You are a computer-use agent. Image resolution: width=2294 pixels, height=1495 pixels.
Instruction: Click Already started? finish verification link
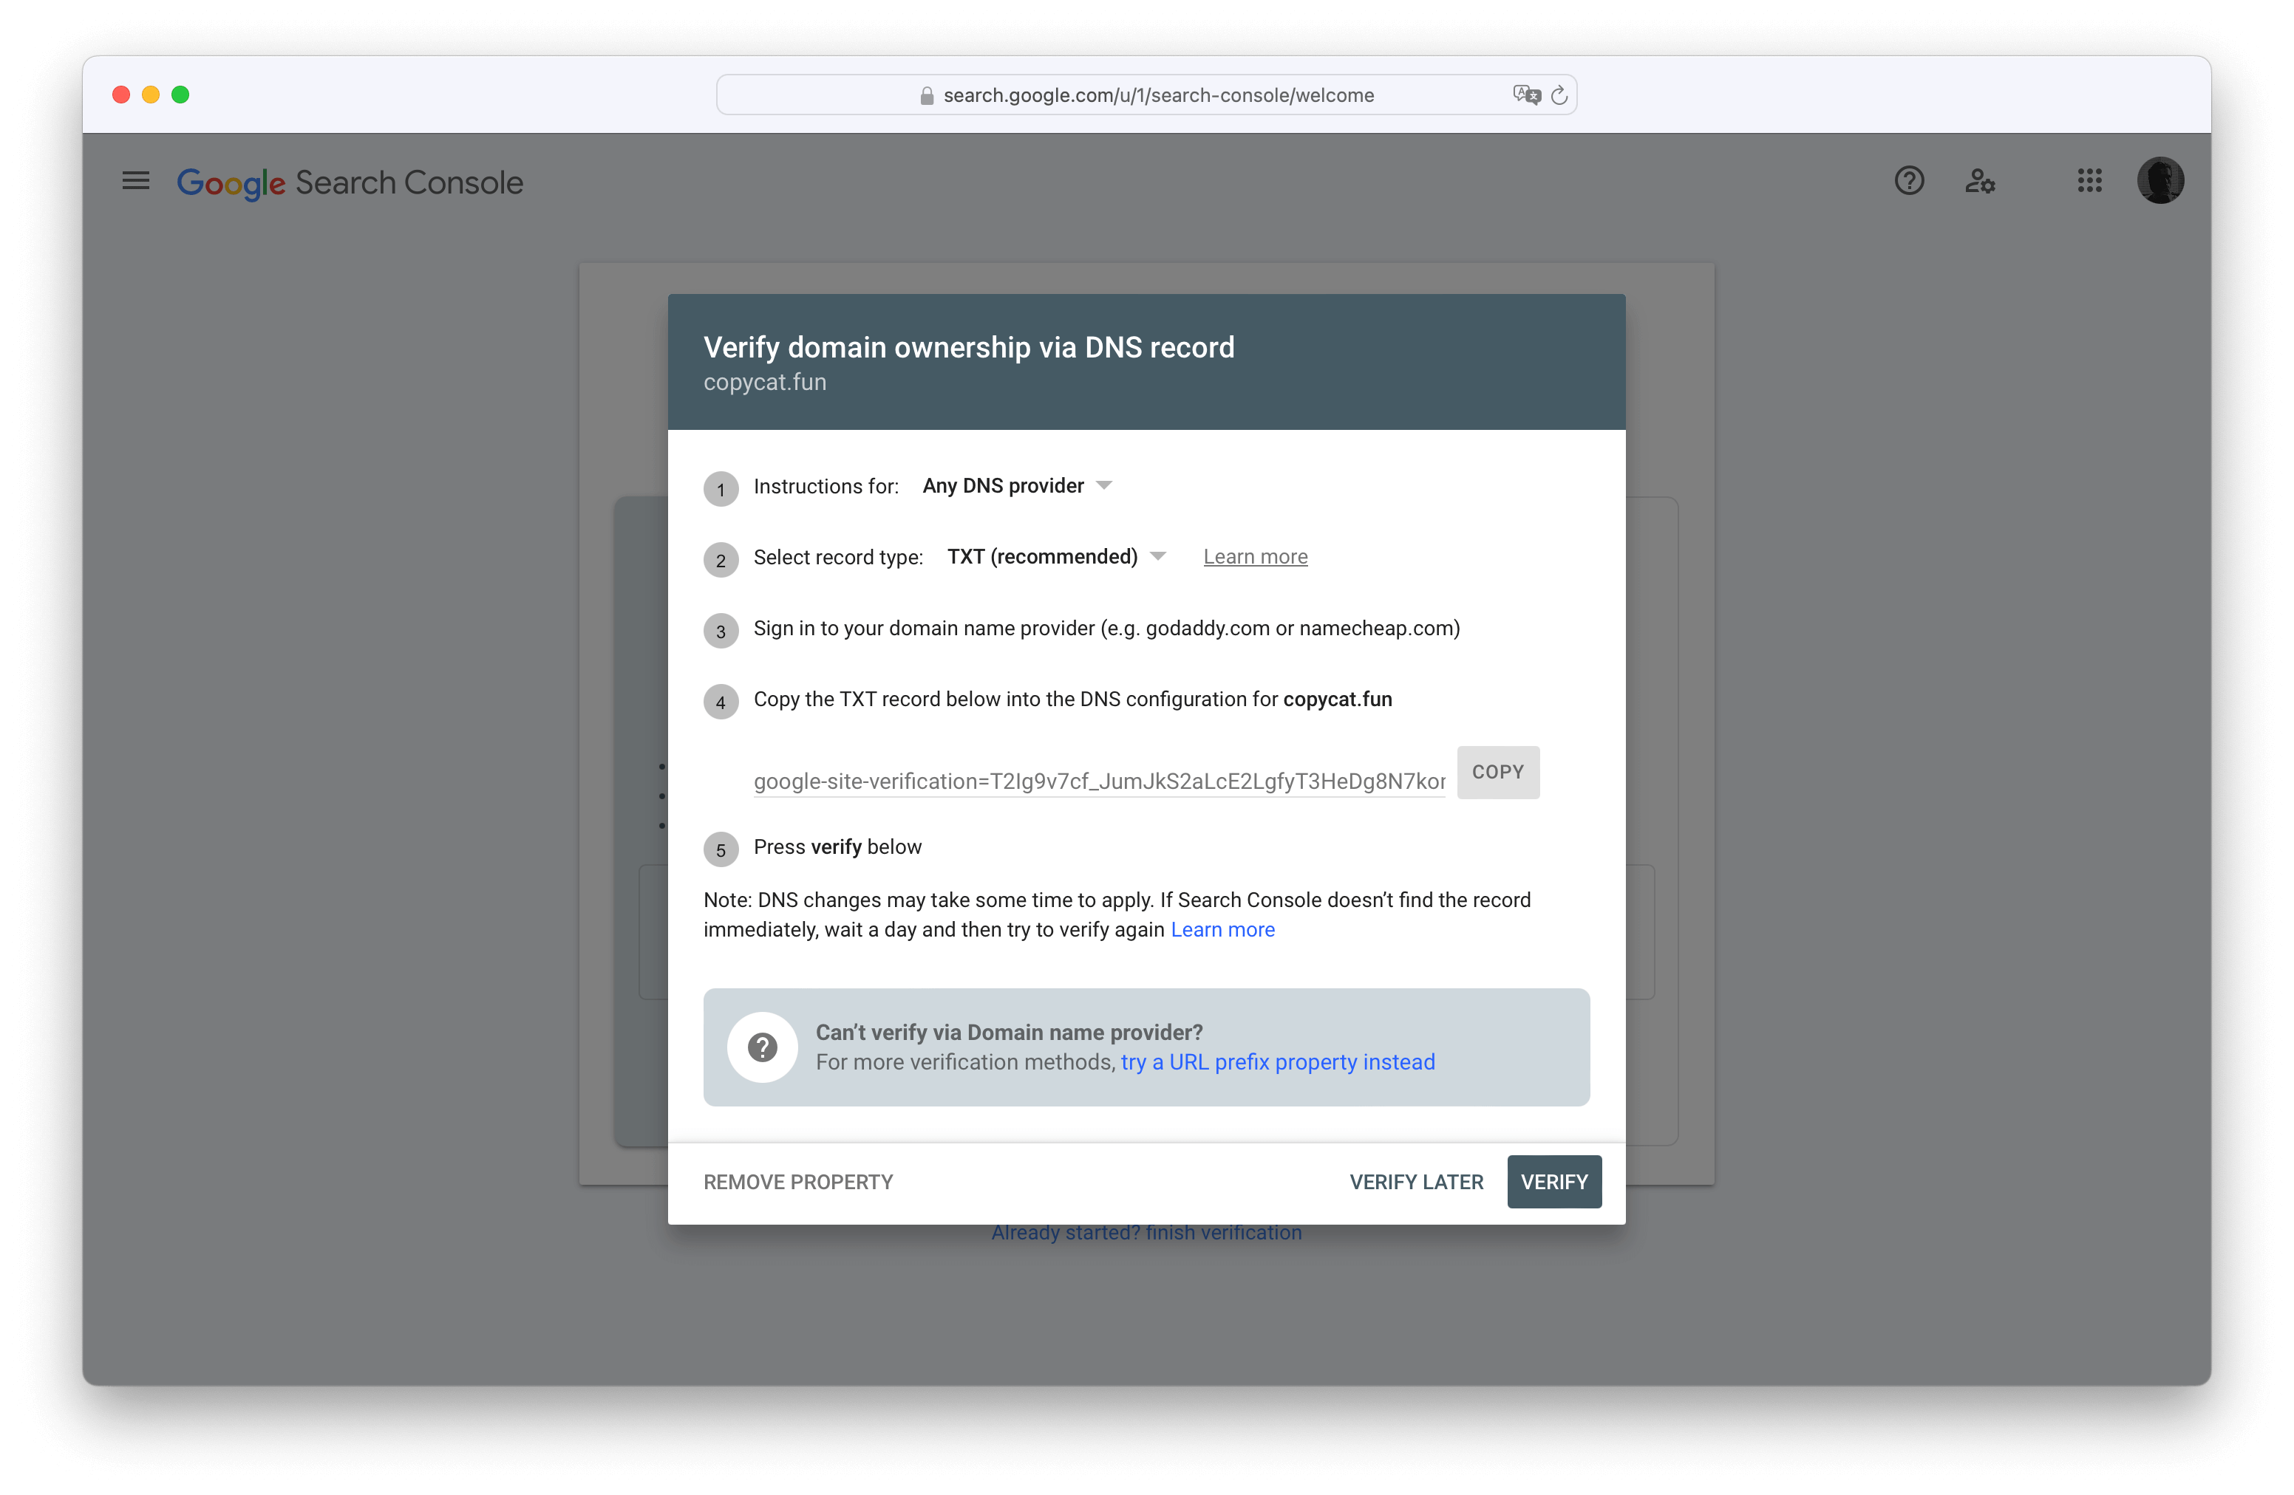pyautogui.click(x=1146, y=1233)
